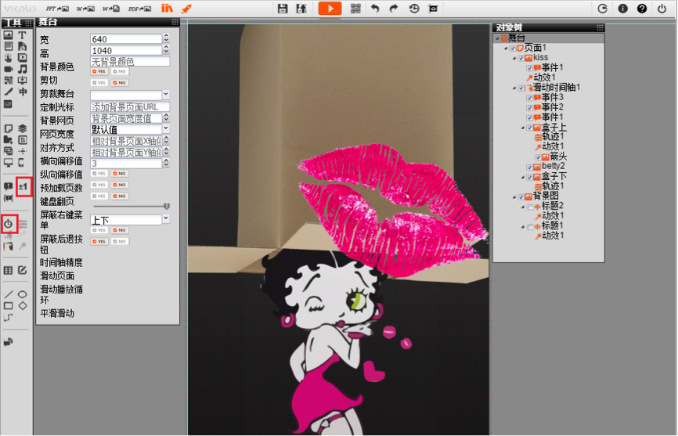Open the 舞台 panel grip menu
The width and height of the screenshot is (678, 436).
pos(175,22)
